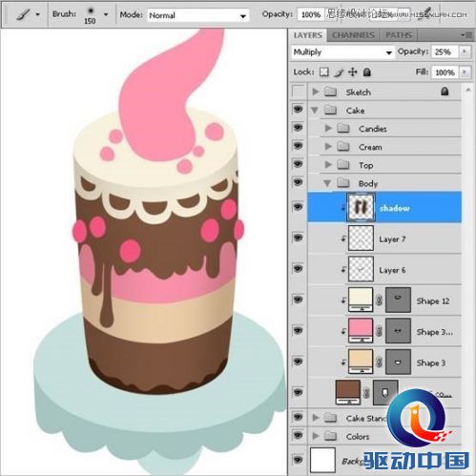Click vector mask of Shape 3... layer

[398, 331]
